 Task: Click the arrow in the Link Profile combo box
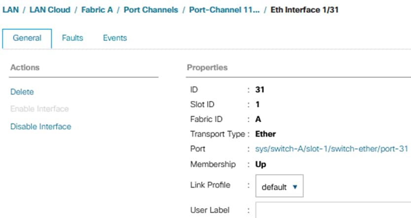click(x=295, y=187)
